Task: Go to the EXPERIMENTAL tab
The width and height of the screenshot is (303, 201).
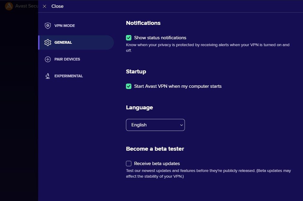Action: coord(76,76)
